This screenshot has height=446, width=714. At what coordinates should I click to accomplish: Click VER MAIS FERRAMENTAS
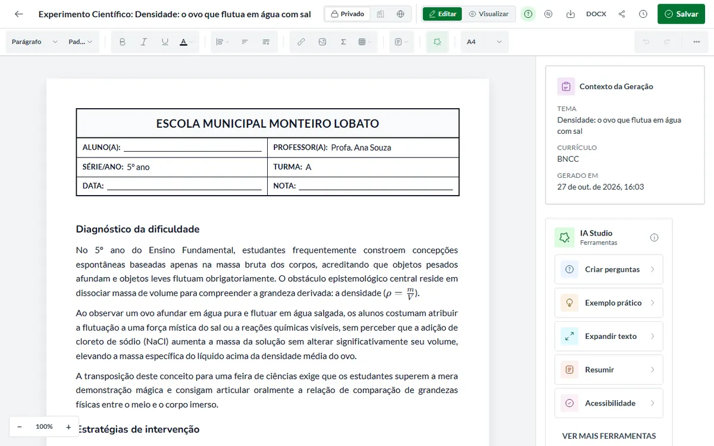pyautogui.click(x=609, y=436)
